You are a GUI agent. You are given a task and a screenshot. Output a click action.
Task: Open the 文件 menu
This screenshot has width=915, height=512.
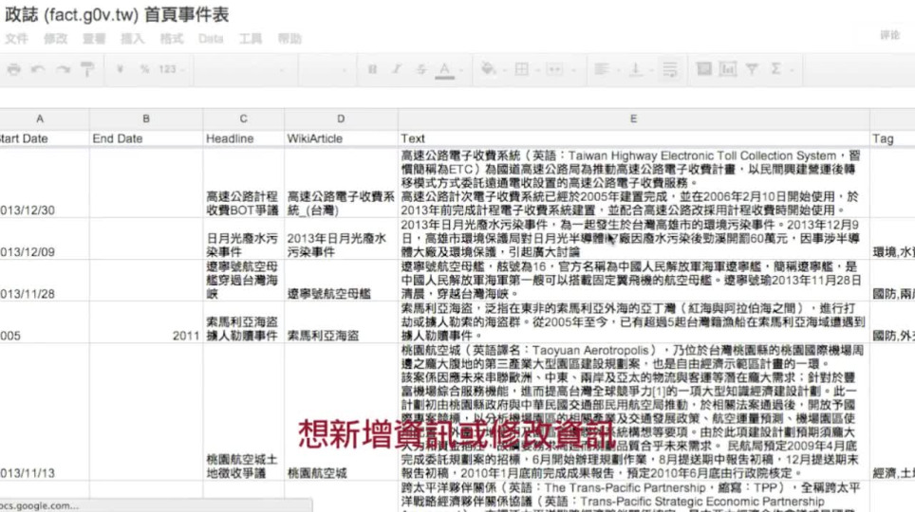(16, 39)
